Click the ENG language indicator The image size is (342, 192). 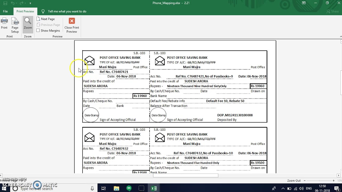pyautogui.click(x=309, y=189)
